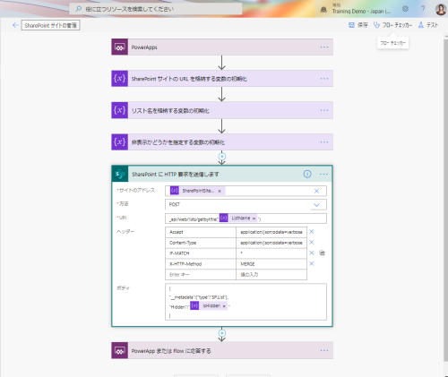448x377 pixels.
Task: Clear the site address field with X
Action: (x=316, y=191)
